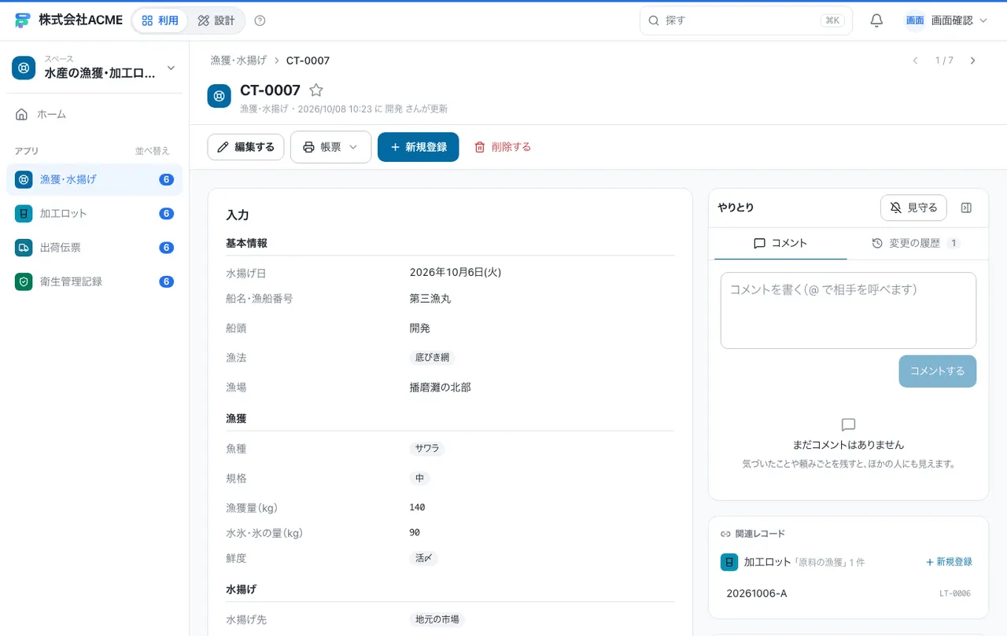This screenshot has height=636, width=1007.
Task: Open the 画面確認 account menu chevron
Action: [x=983, y=20]
